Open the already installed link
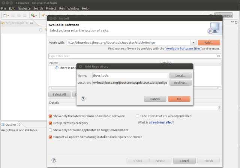The height and width of the screenshot is (168, 240). click(x=161, y=122)
